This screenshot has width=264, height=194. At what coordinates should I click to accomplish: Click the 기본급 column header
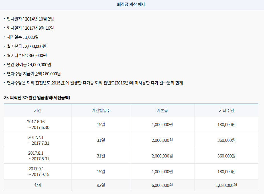(x=162, y=110)
